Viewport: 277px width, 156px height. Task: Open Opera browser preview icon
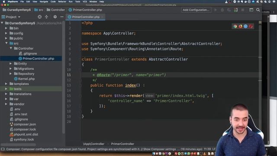[251, 26]
